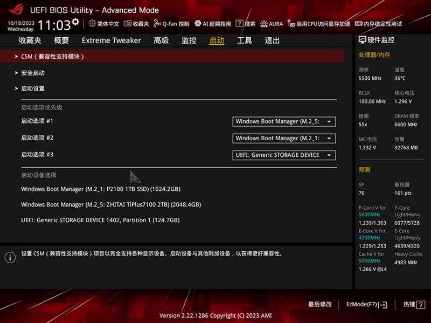
Task: Click the 32768 MB capacity value
Action: (x=406, y=148)
